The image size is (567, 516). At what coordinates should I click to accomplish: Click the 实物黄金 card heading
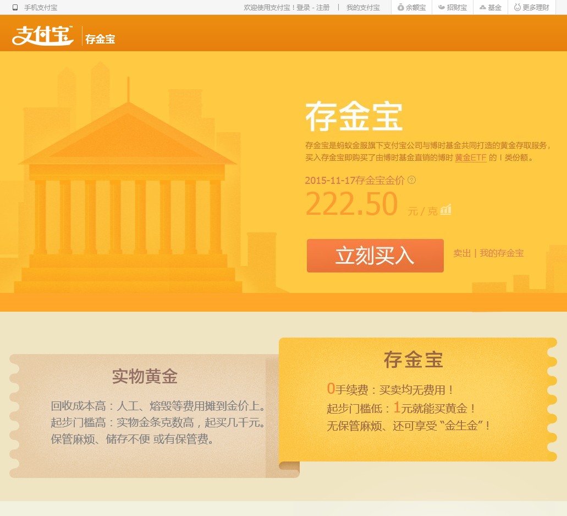145,376
